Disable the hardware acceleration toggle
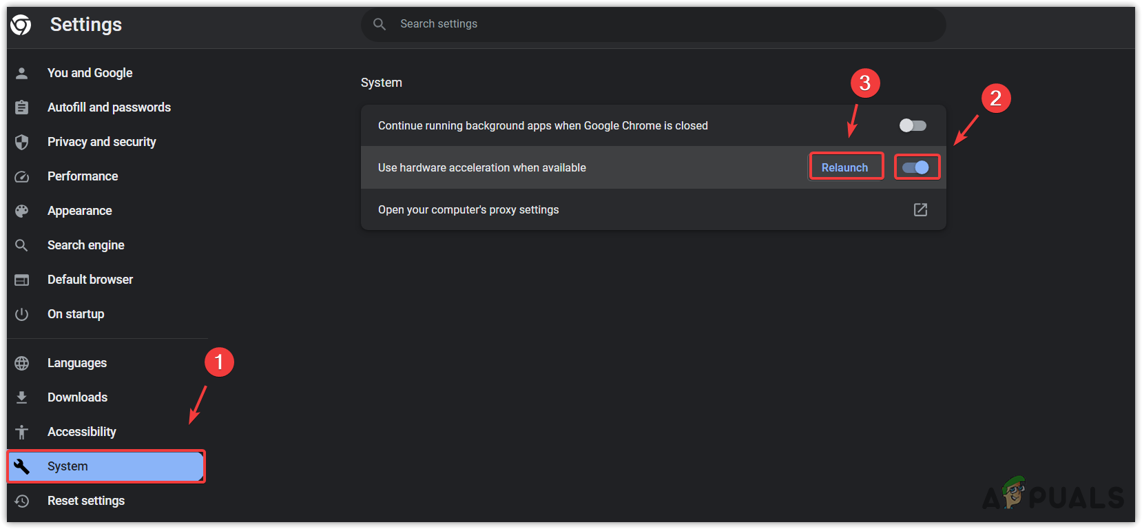This screenshot has height=529, width=1142. (x=915, y=167)
